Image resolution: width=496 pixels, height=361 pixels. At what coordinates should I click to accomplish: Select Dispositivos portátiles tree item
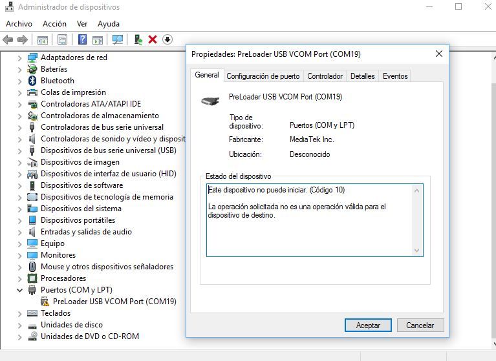78,220
